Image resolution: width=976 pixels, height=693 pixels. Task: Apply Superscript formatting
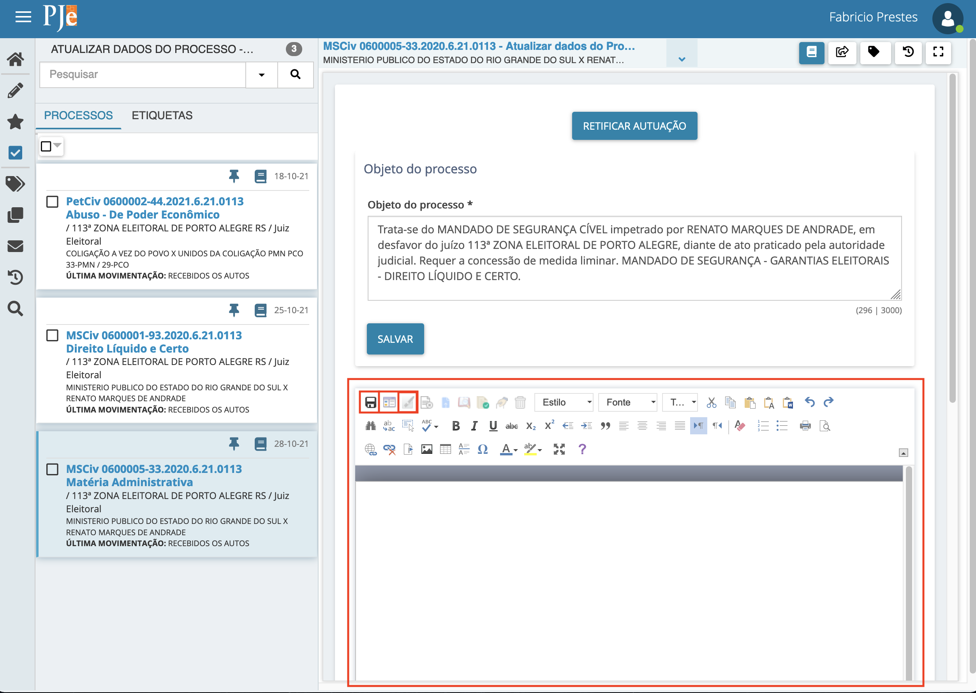pos(550,426)
